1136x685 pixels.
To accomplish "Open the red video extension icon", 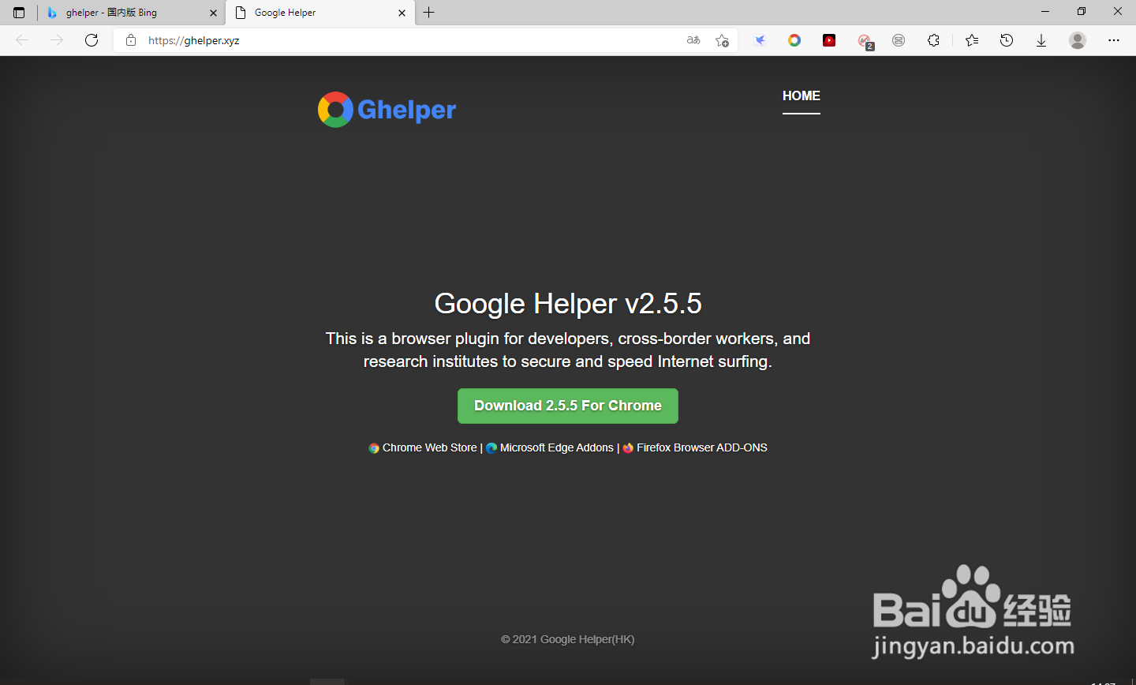I will 829,40.
